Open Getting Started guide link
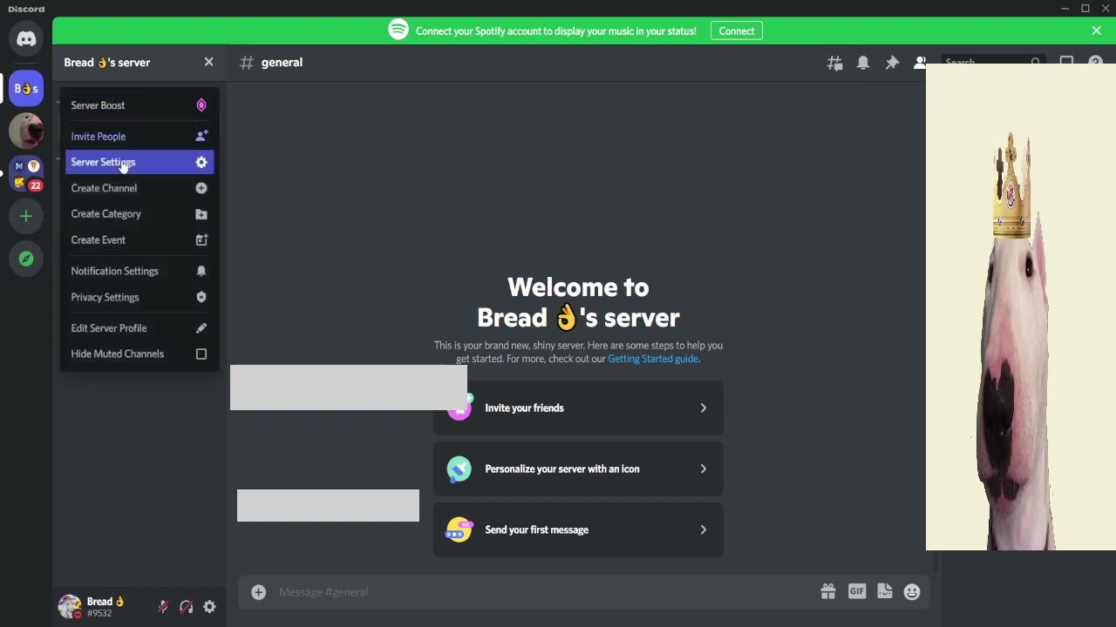The width and height of the screenshot is (1116, 627). tap(653, 359)
